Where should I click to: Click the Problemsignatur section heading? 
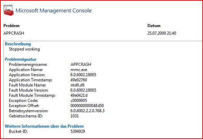(x=21, y=59)
